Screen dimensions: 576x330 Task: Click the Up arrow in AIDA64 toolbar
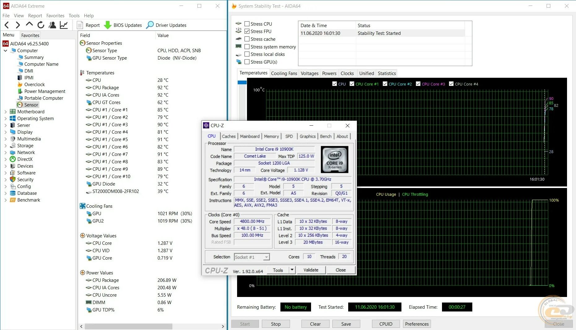(29, 25)
